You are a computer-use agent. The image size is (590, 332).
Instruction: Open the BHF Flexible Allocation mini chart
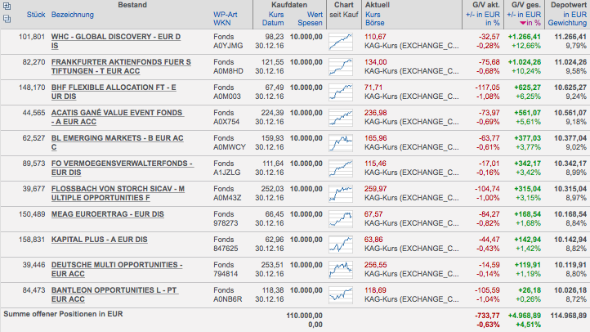click(x=342, y=91)
